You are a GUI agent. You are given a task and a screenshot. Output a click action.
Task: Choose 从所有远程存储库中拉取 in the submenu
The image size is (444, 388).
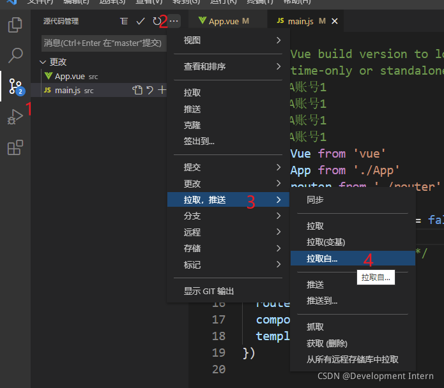(353, 359)
